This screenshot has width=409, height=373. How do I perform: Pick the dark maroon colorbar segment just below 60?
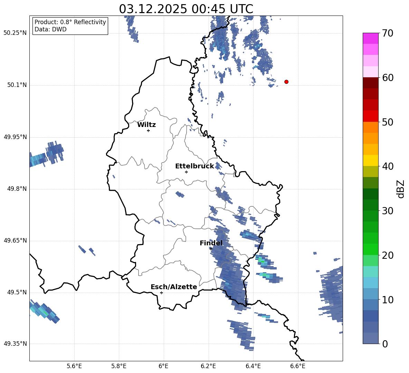(x=370, y=83)
